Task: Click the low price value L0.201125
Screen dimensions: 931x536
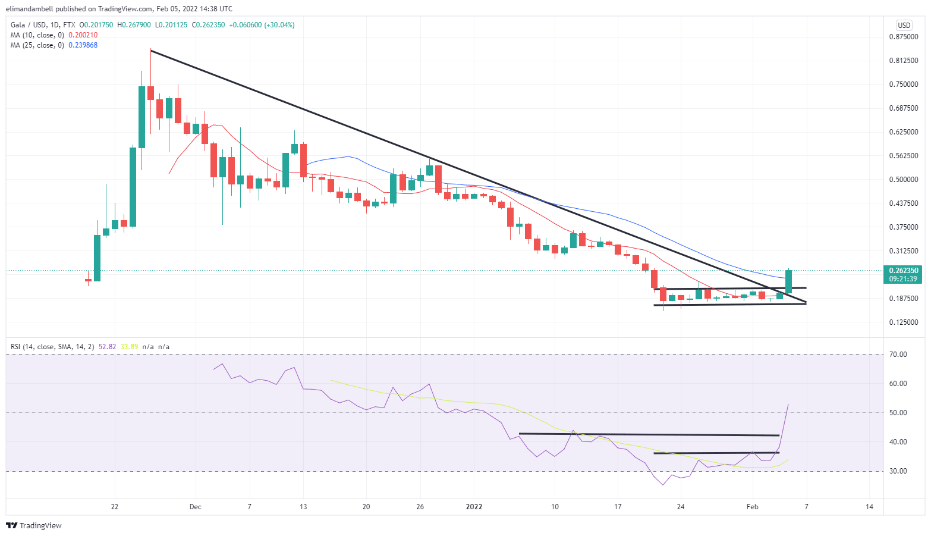Action: coord(171,25)
